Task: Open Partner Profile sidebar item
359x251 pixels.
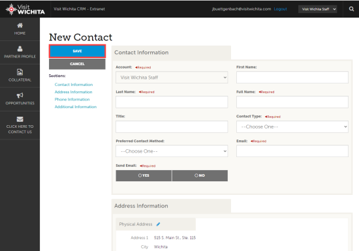Action: coord(20,52)
